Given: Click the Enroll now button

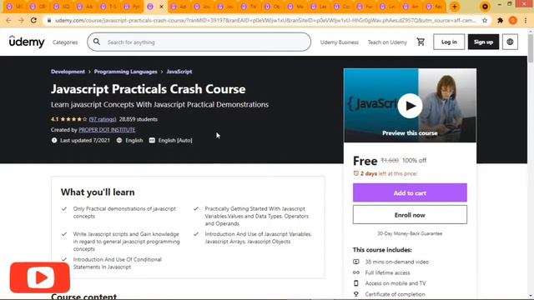Looking at the screenshot, I should pos(410,215).
